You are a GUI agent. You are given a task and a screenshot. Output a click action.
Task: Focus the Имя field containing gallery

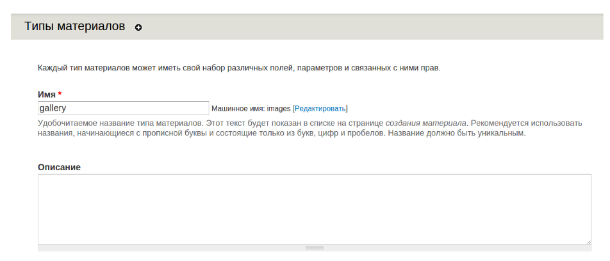(x=123, y=108)
